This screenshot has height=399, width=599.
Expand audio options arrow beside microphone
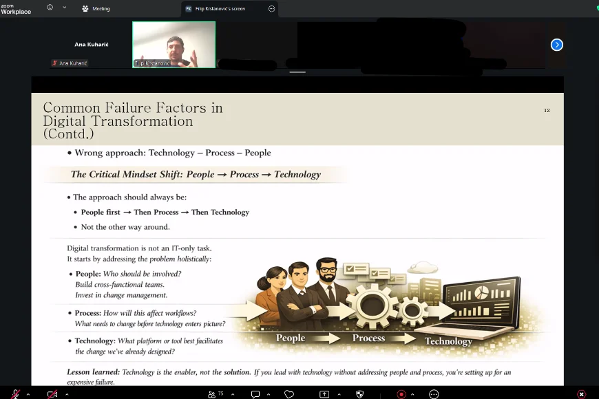[x=28, y=394]
